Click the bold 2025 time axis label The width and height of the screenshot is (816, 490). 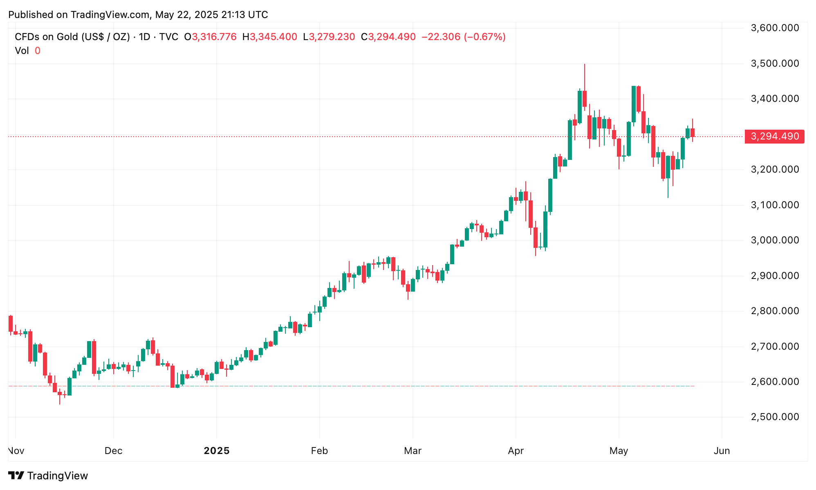(x=217, y=451)
